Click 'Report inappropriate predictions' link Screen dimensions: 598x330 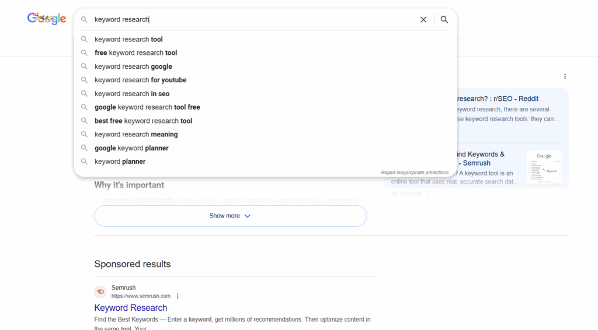(x=415, y=173)
